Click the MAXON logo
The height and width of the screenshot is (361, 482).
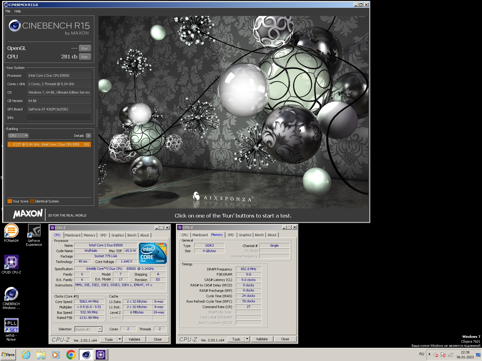pos(28,214)
